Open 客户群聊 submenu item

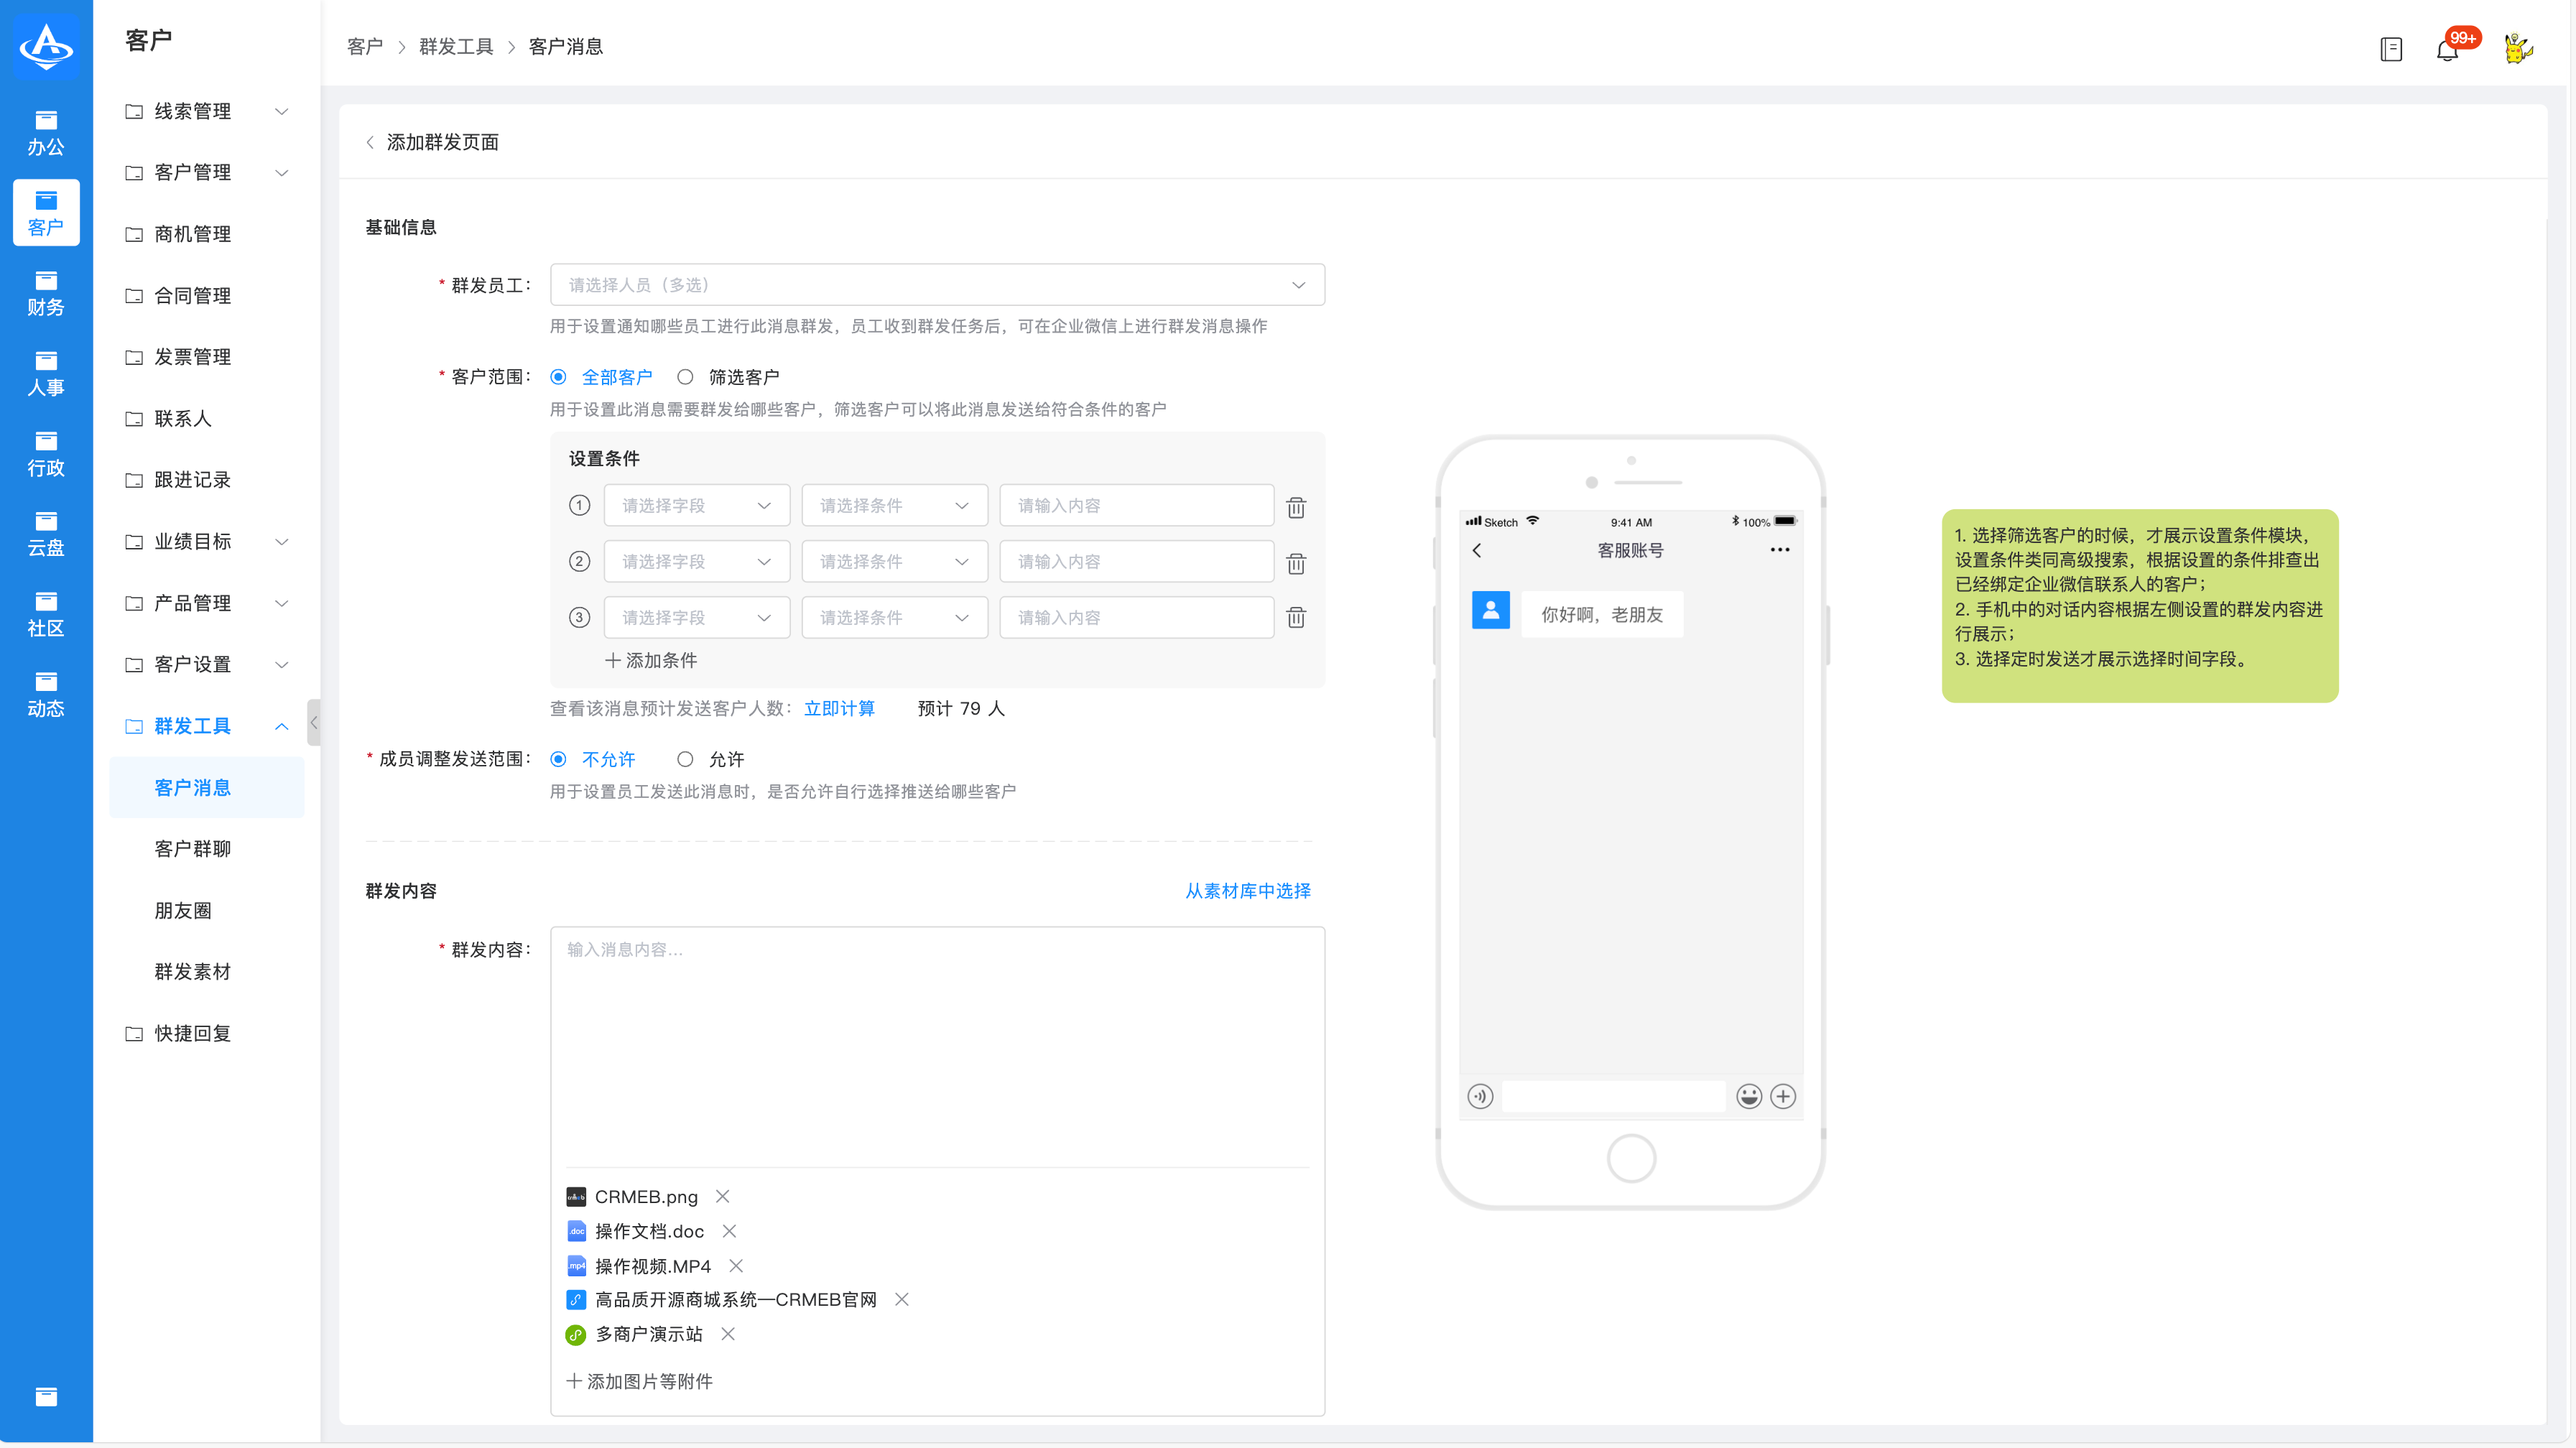click(x=192, y=848)
